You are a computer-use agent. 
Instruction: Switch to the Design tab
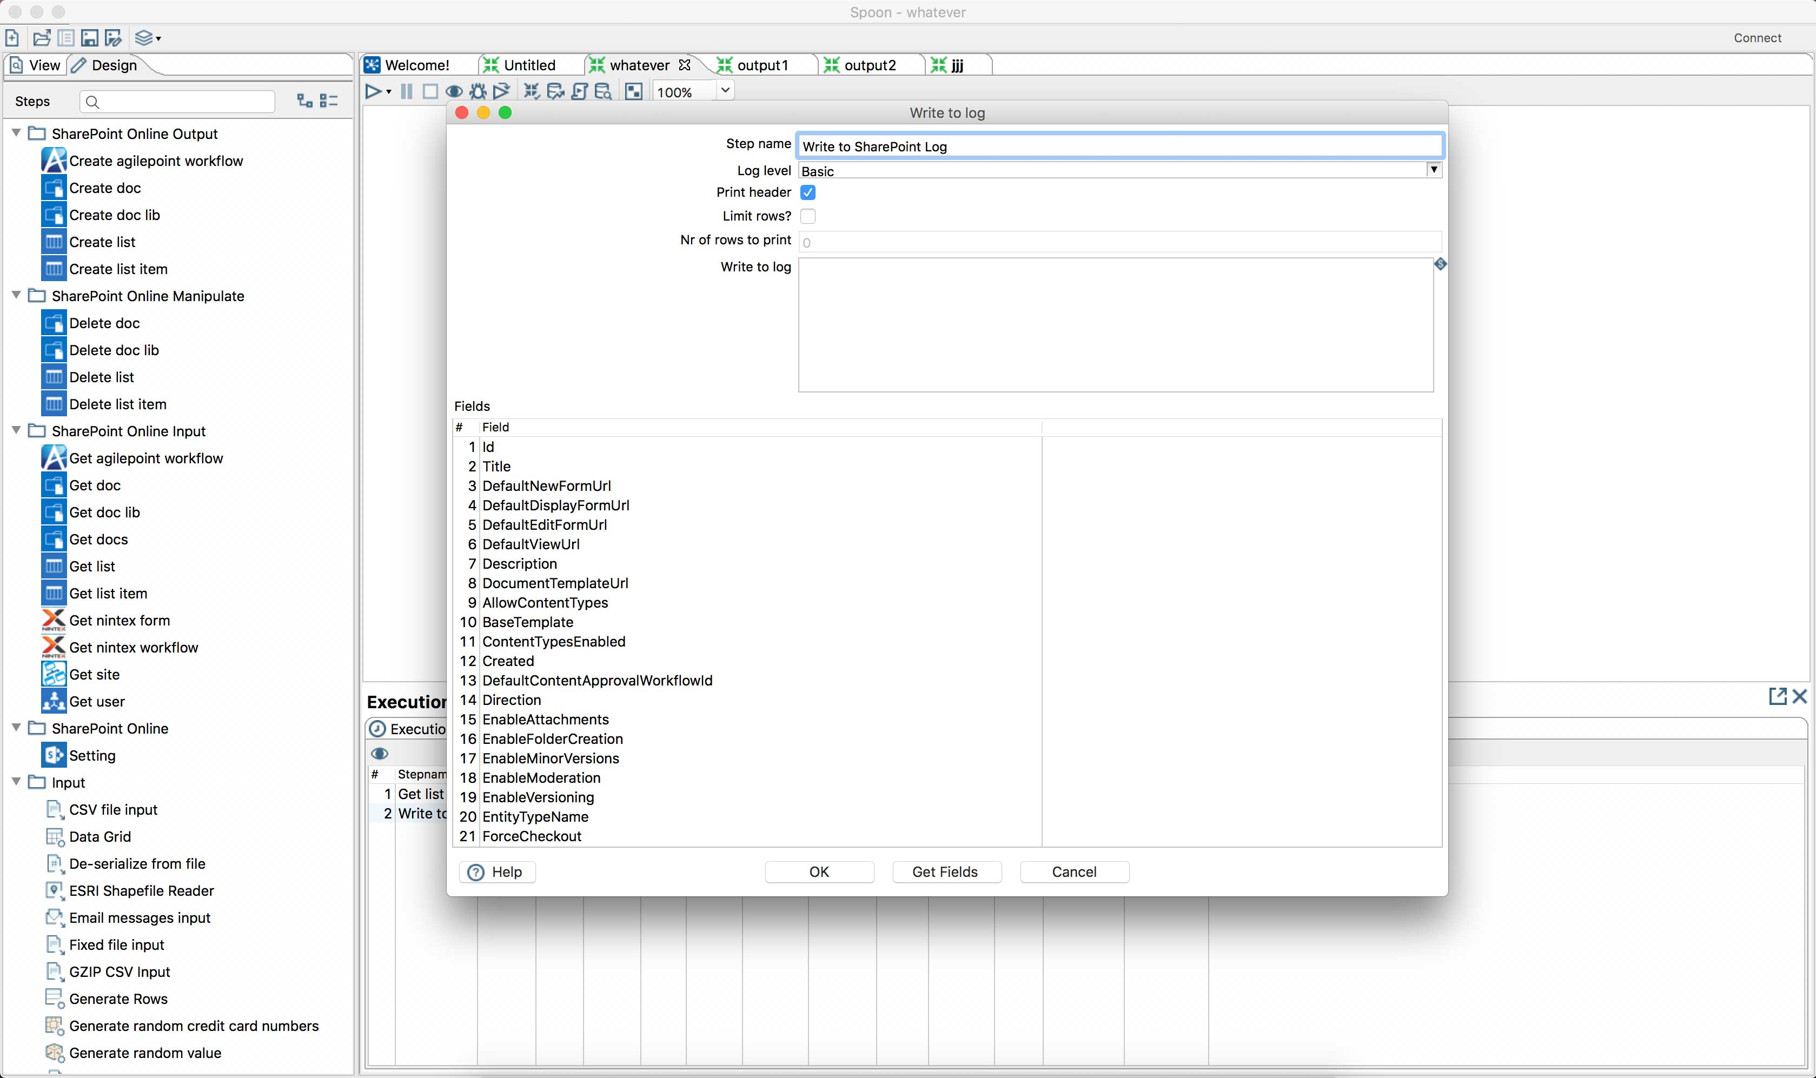click(x=105, y=65)
